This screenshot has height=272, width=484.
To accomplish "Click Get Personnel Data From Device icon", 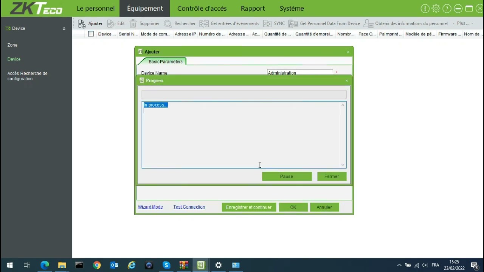I will [x=293, y=23].
